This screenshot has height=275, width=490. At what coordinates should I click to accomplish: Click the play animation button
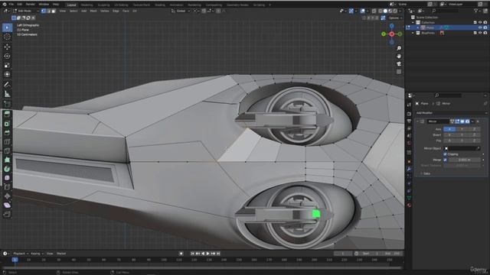pyautogui.click(x=207, y=254)
